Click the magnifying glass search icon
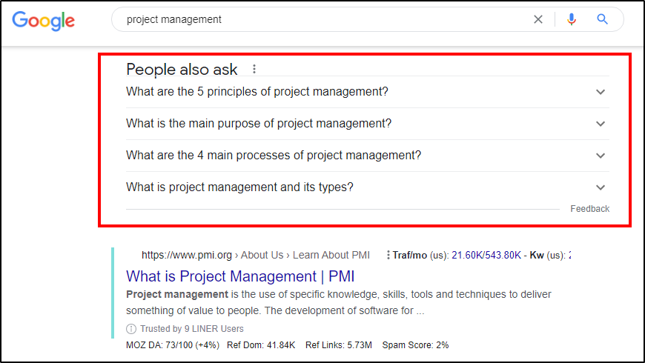Viewport: 645px width, 363px height. 602,20
